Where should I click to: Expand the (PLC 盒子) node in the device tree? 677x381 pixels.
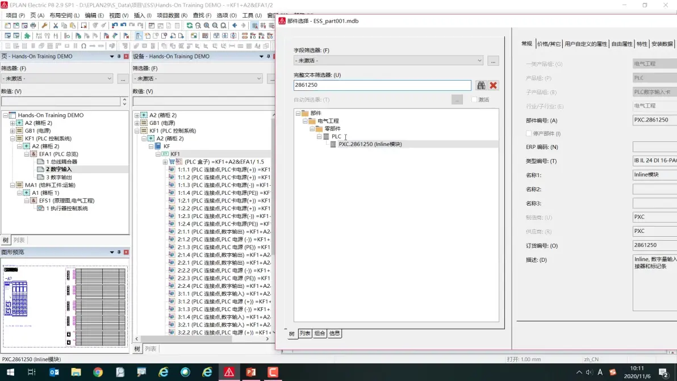[x=165, y=162]
